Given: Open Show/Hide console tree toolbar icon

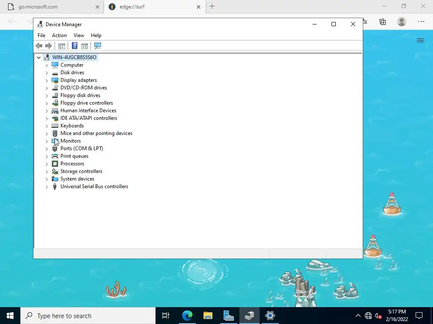Looking at the screenshot, I should coord(62,46).
